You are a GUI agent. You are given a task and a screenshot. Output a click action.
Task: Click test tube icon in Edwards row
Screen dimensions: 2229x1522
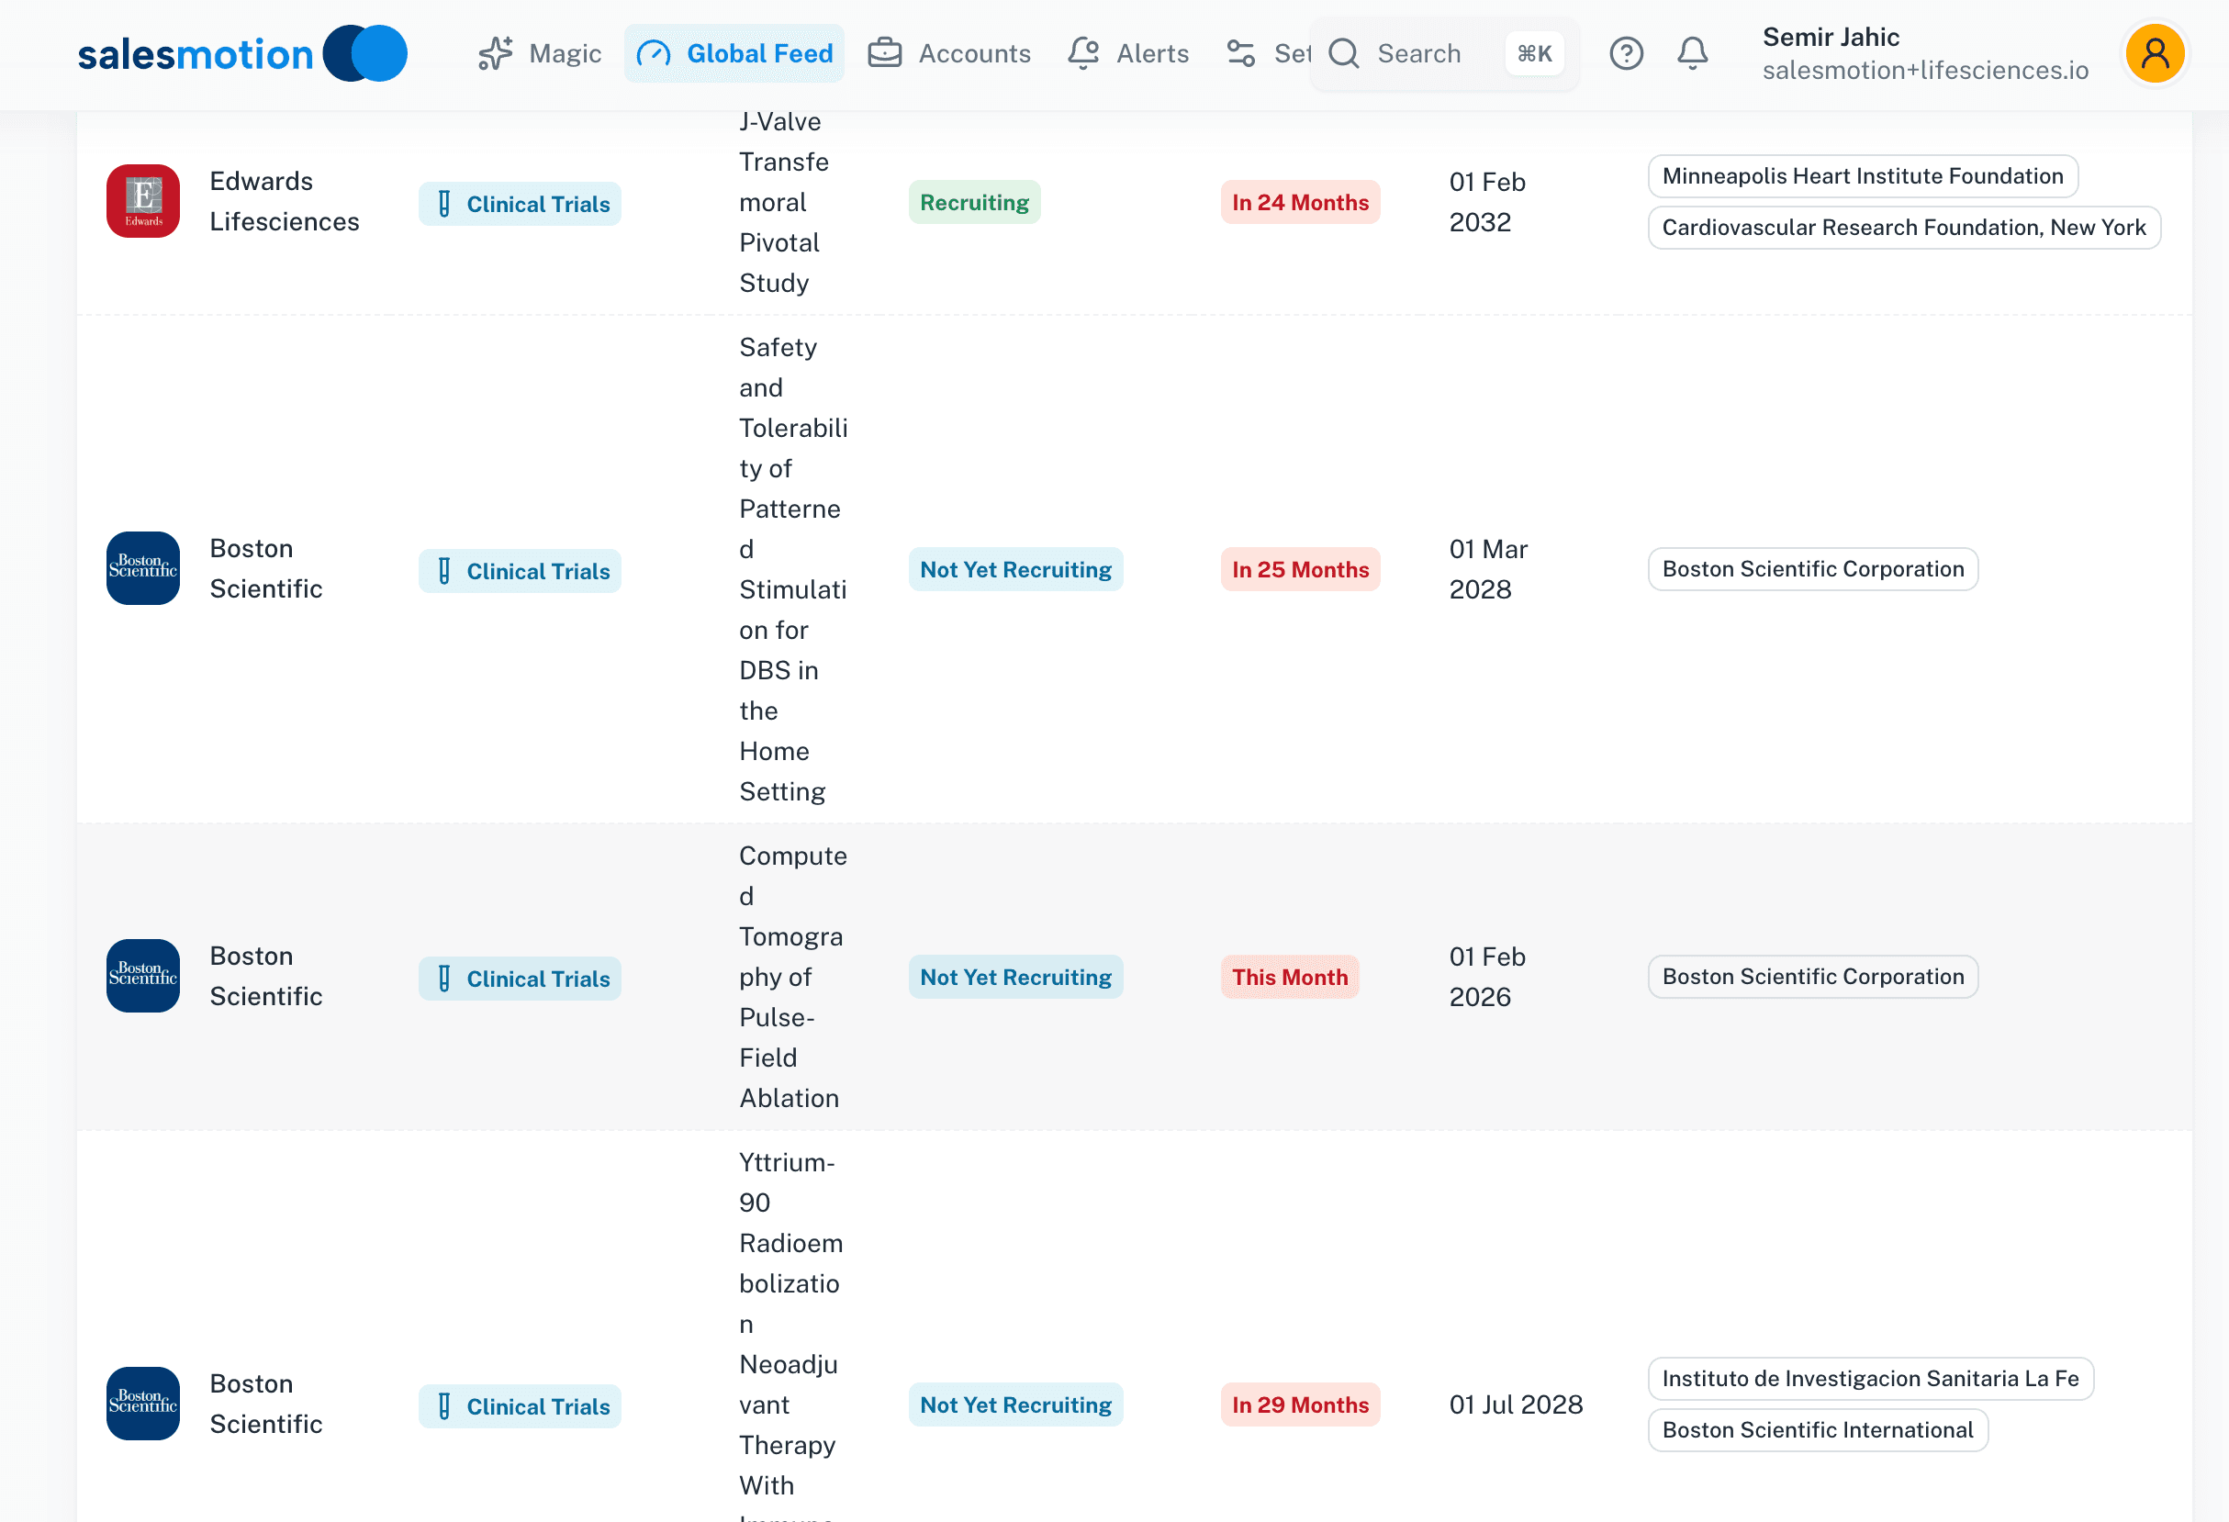click(444, 205)
